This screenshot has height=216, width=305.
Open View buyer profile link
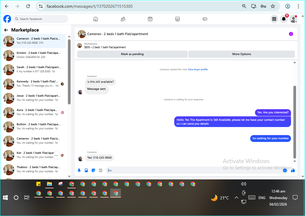pos(198,69)
